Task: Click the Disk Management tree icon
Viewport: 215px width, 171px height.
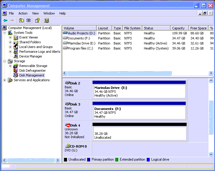Action: [x=16, y=75]
